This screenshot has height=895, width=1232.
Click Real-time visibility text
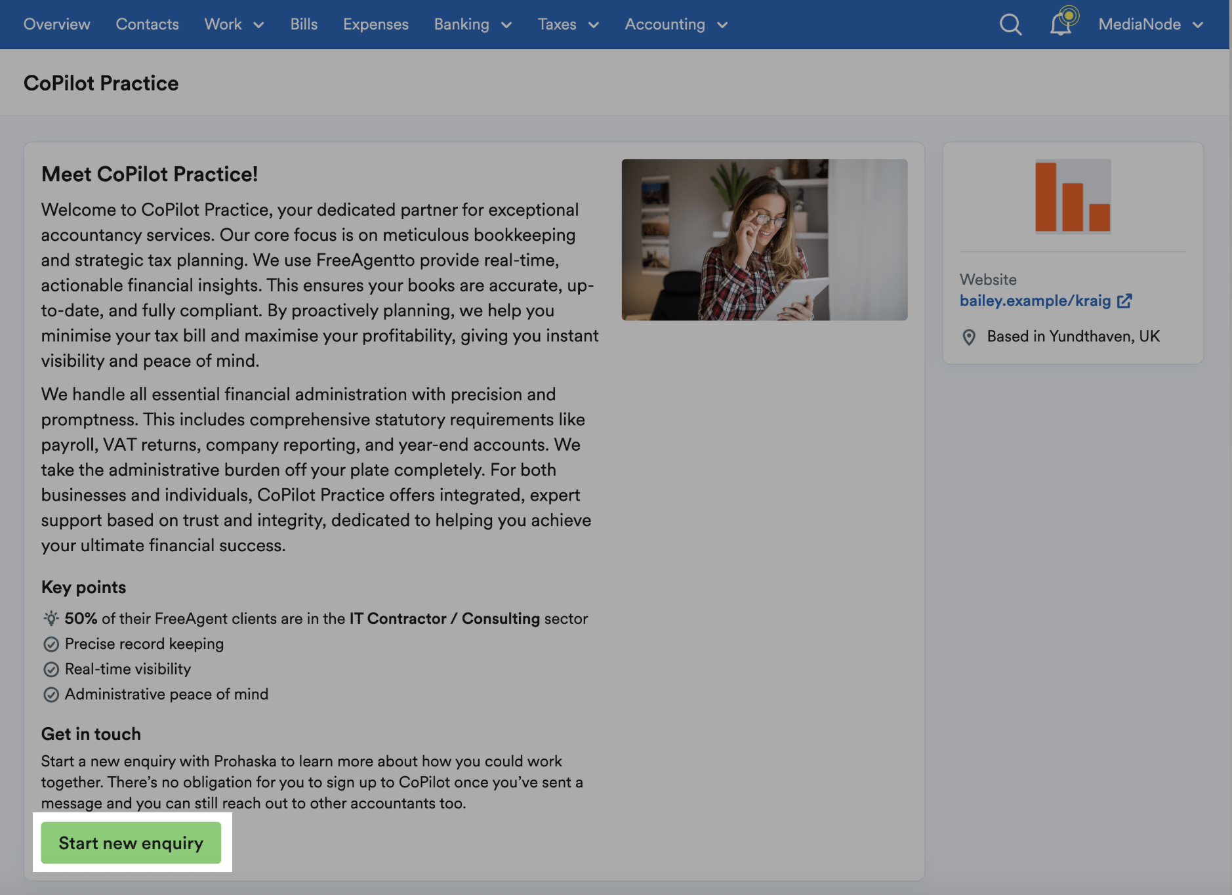(128, 669)
